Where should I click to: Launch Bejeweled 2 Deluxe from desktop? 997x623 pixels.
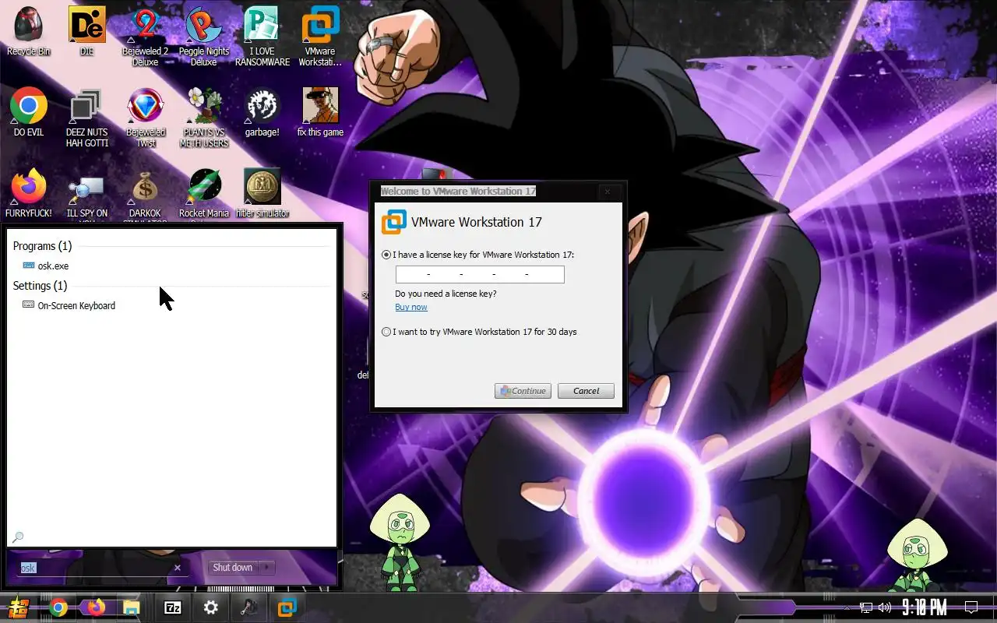click(145, 36)
